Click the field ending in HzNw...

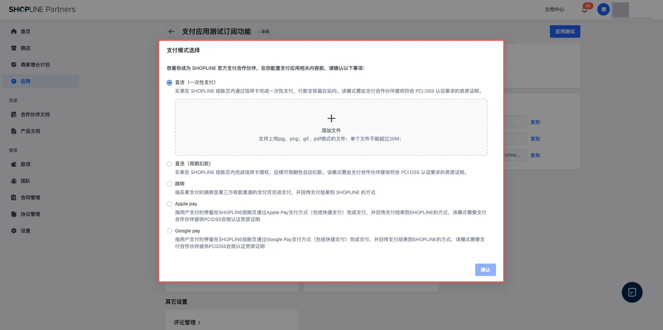515,155
